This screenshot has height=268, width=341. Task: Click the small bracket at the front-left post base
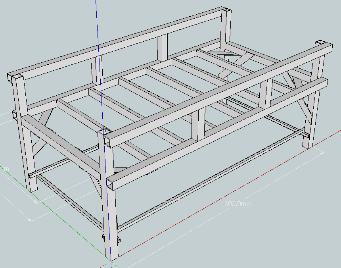pos(104,237)
